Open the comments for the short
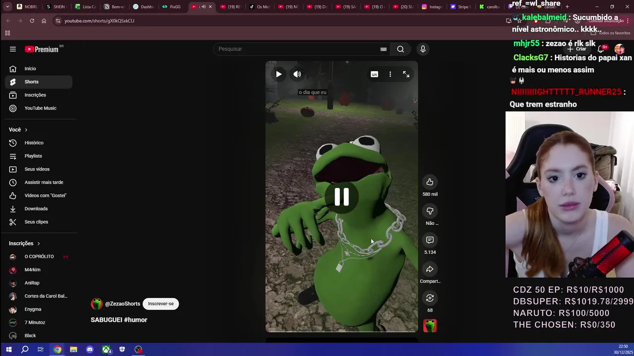The image size is (634, 356). coord(430,240)
